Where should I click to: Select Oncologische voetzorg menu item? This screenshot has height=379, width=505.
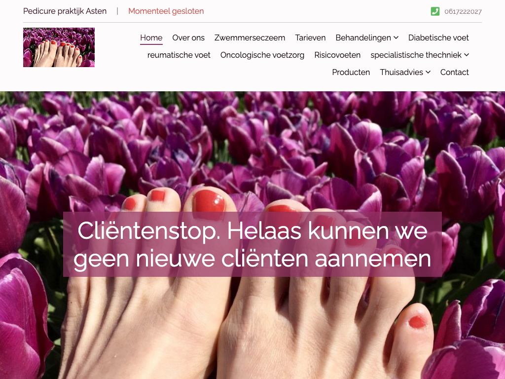click(262, 55)
